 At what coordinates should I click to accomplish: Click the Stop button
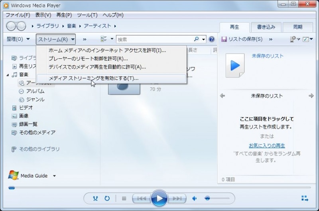pyautogui.click(x=124, y=198)
